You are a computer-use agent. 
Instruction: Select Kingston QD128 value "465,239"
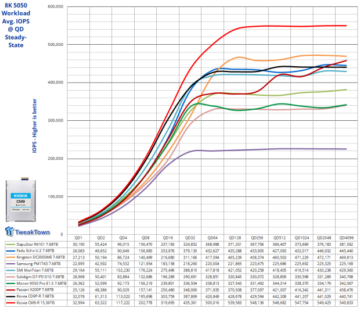235,257
